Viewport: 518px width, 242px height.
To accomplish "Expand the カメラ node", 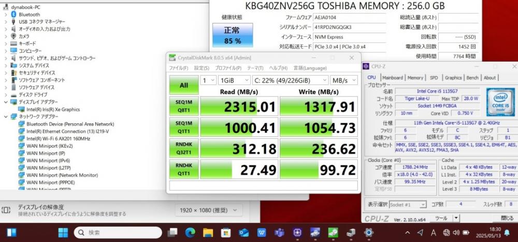I will pos(6,36).
